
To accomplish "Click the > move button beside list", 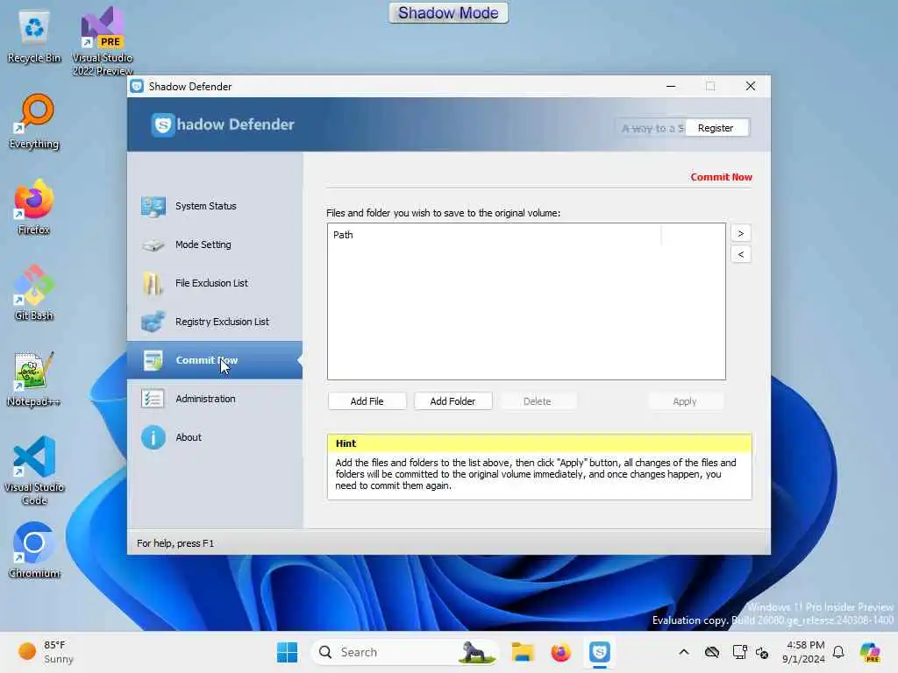I will coord(740,233).
